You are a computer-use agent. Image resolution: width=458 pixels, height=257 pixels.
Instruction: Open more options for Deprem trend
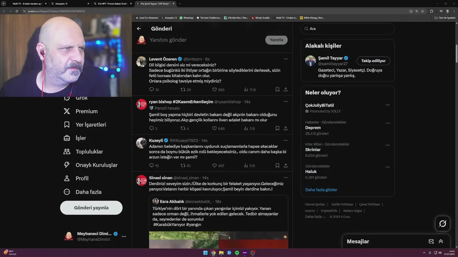tap(388, 123)
